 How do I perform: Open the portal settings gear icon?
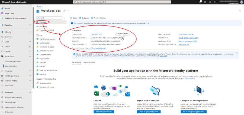tap(205, 2)
